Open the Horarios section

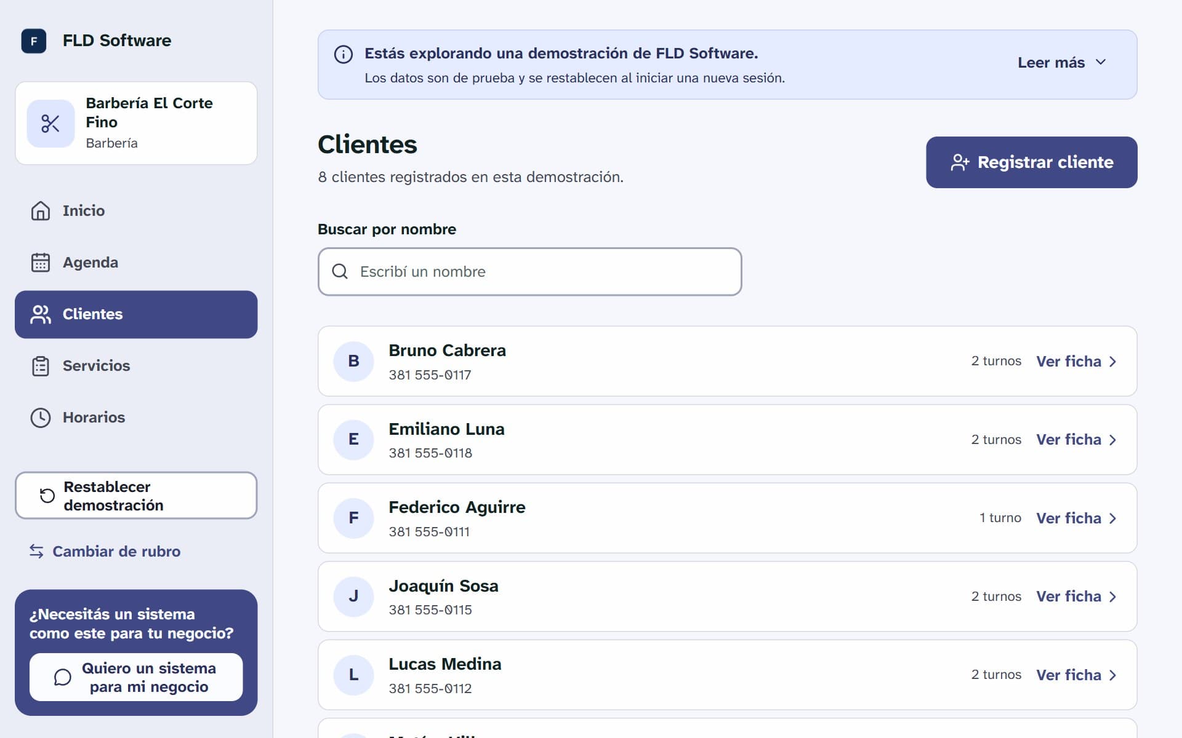(x=136, y=418)
